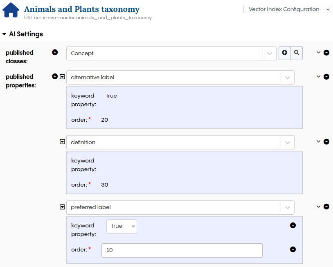333x267 pixels.
Task: Collapse the definition nested details
Action: pos(63,142)
